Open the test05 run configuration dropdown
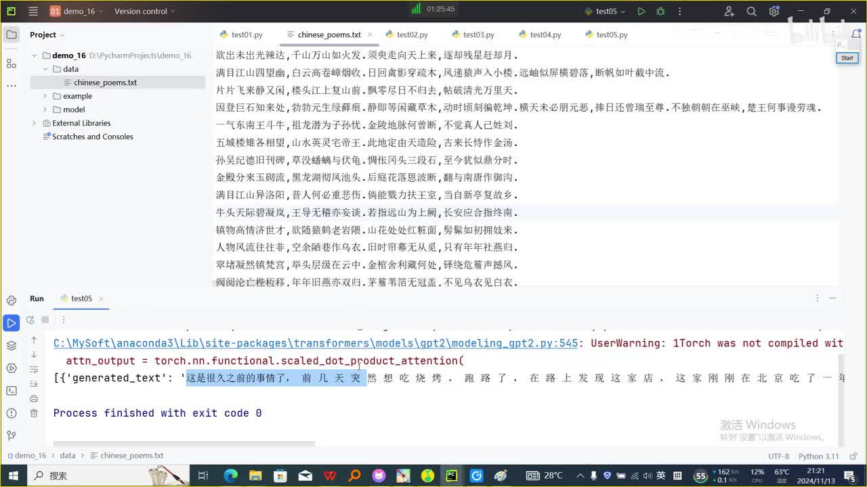The image size is (867, 487). click(x=606, y=11)
